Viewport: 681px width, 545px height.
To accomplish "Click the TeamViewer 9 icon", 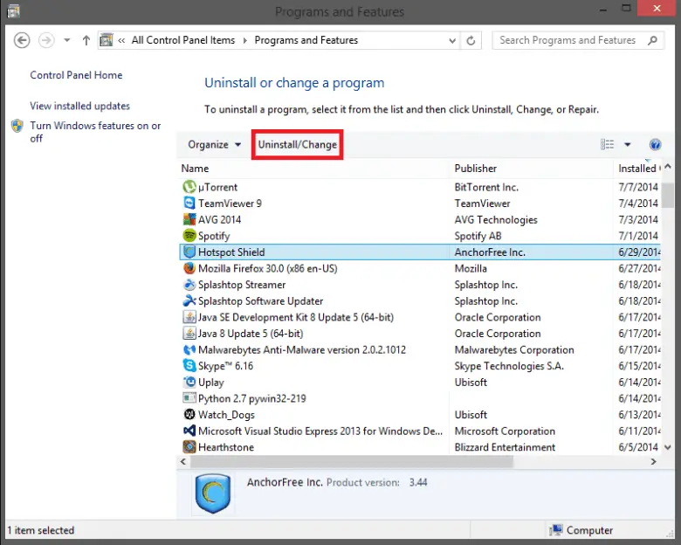I will tap(189, 203).
